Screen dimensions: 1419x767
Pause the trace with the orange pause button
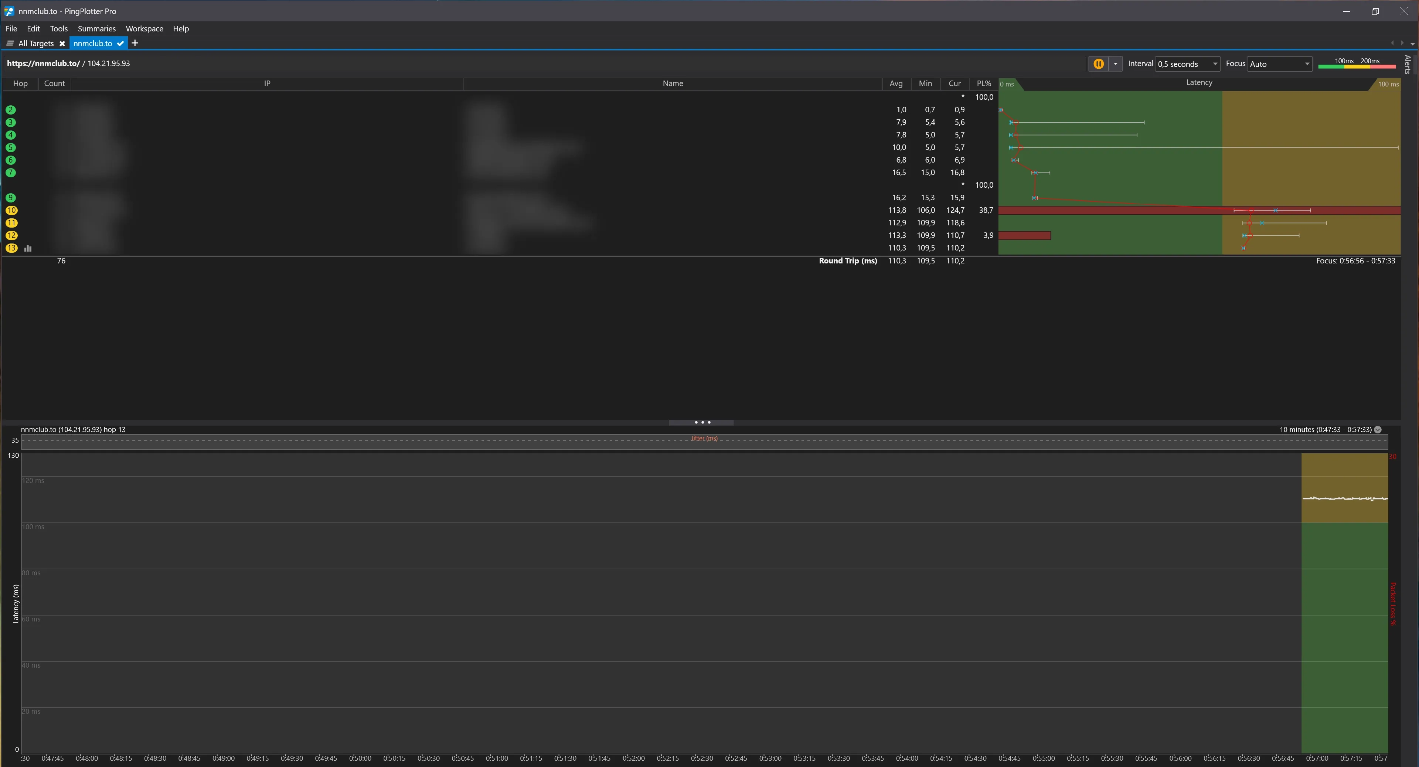[1098, 64]
